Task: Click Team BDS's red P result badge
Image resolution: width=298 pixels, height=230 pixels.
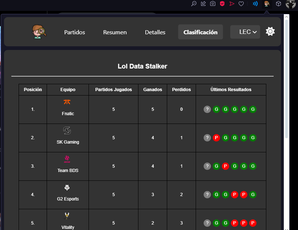Action: click(226, 166)
